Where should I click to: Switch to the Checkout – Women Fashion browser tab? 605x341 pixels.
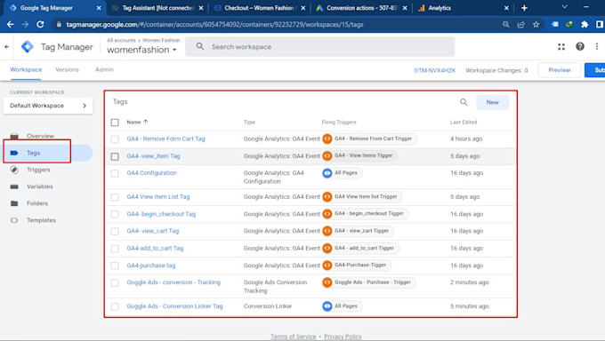[259, 8]
